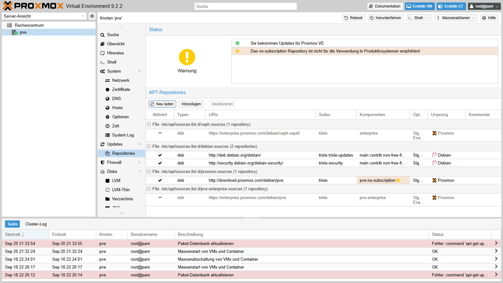This screenshot has height=283, width=503.
Task: Click enabled checkmark of security.debian.org repository
Action: [160, 163]
